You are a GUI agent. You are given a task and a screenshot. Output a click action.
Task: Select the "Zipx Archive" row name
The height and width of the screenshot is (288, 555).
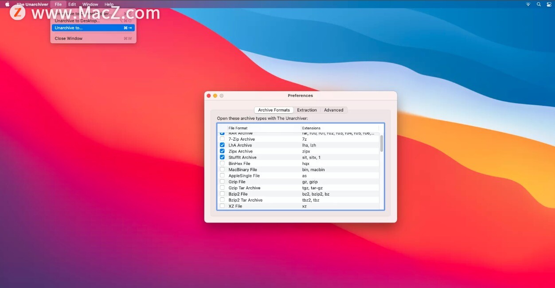[241, 151]
